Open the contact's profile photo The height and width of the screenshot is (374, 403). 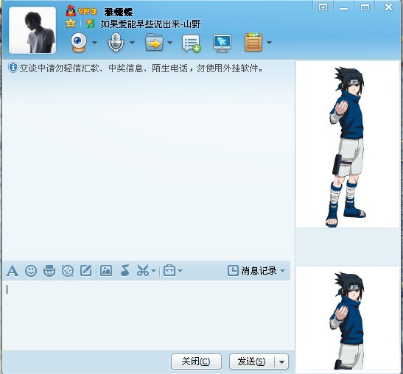(x=32, y=30)
